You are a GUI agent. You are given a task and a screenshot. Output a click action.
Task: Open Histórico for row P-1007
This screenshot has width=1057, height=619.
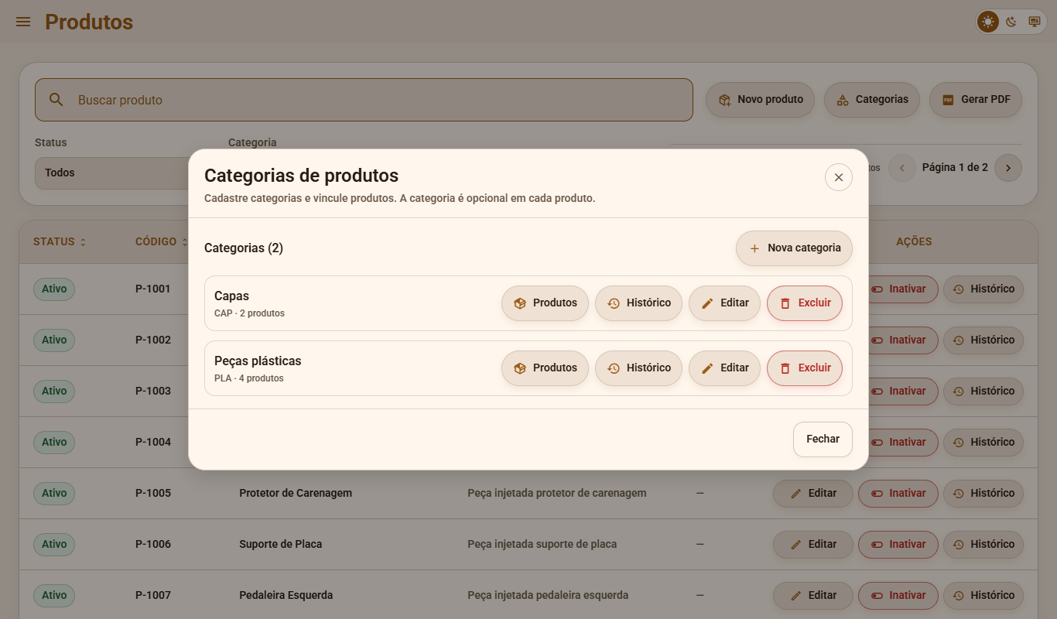[x=983, y=596]
